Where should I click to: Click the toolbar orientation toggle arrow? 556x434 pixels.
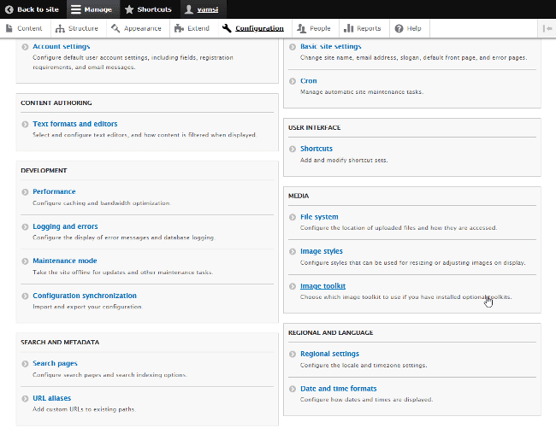coord(547,28)
